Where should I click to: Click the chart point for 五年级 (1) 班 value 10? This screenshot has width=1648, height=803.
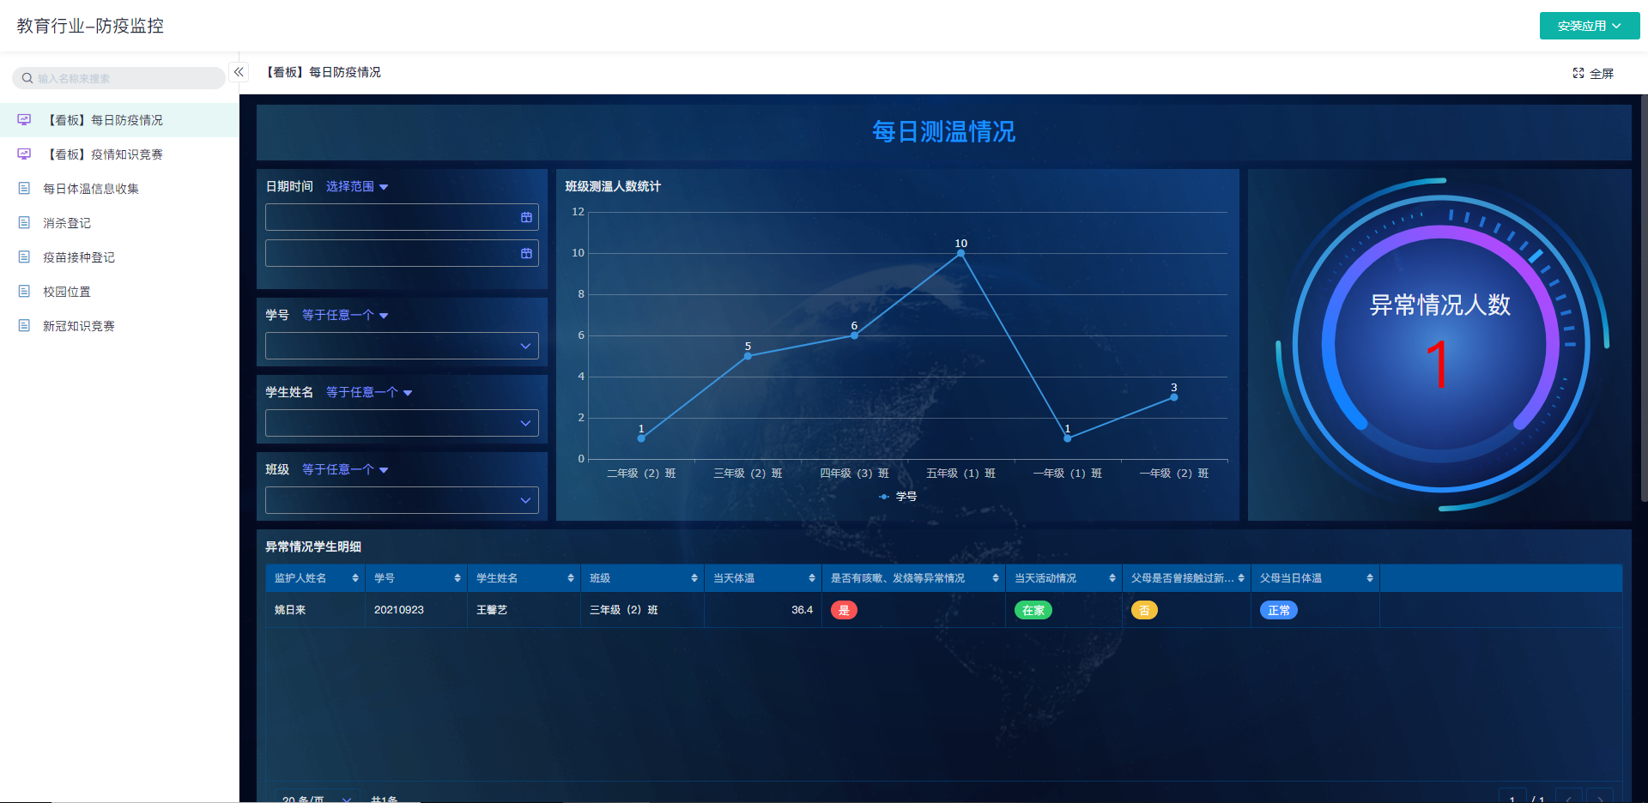click(960, 253)
